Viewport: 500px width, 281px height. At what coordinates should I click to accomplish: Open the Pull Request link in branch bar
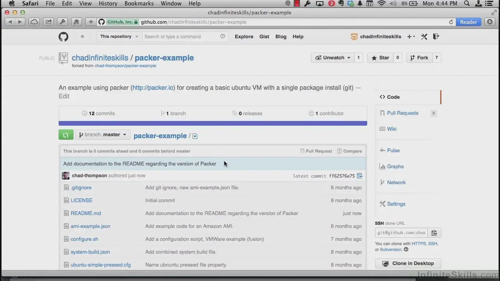pos(316,151)
